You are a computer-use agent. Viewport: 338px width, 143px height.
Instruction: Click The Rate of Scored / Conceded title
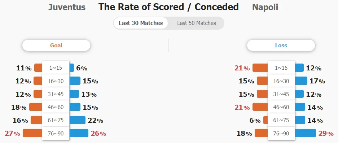168,7
